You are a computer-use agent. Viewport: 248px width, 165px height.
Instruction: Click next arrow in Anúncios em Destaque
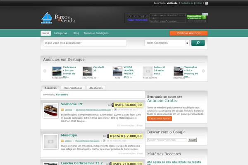(x=203, y=71)
